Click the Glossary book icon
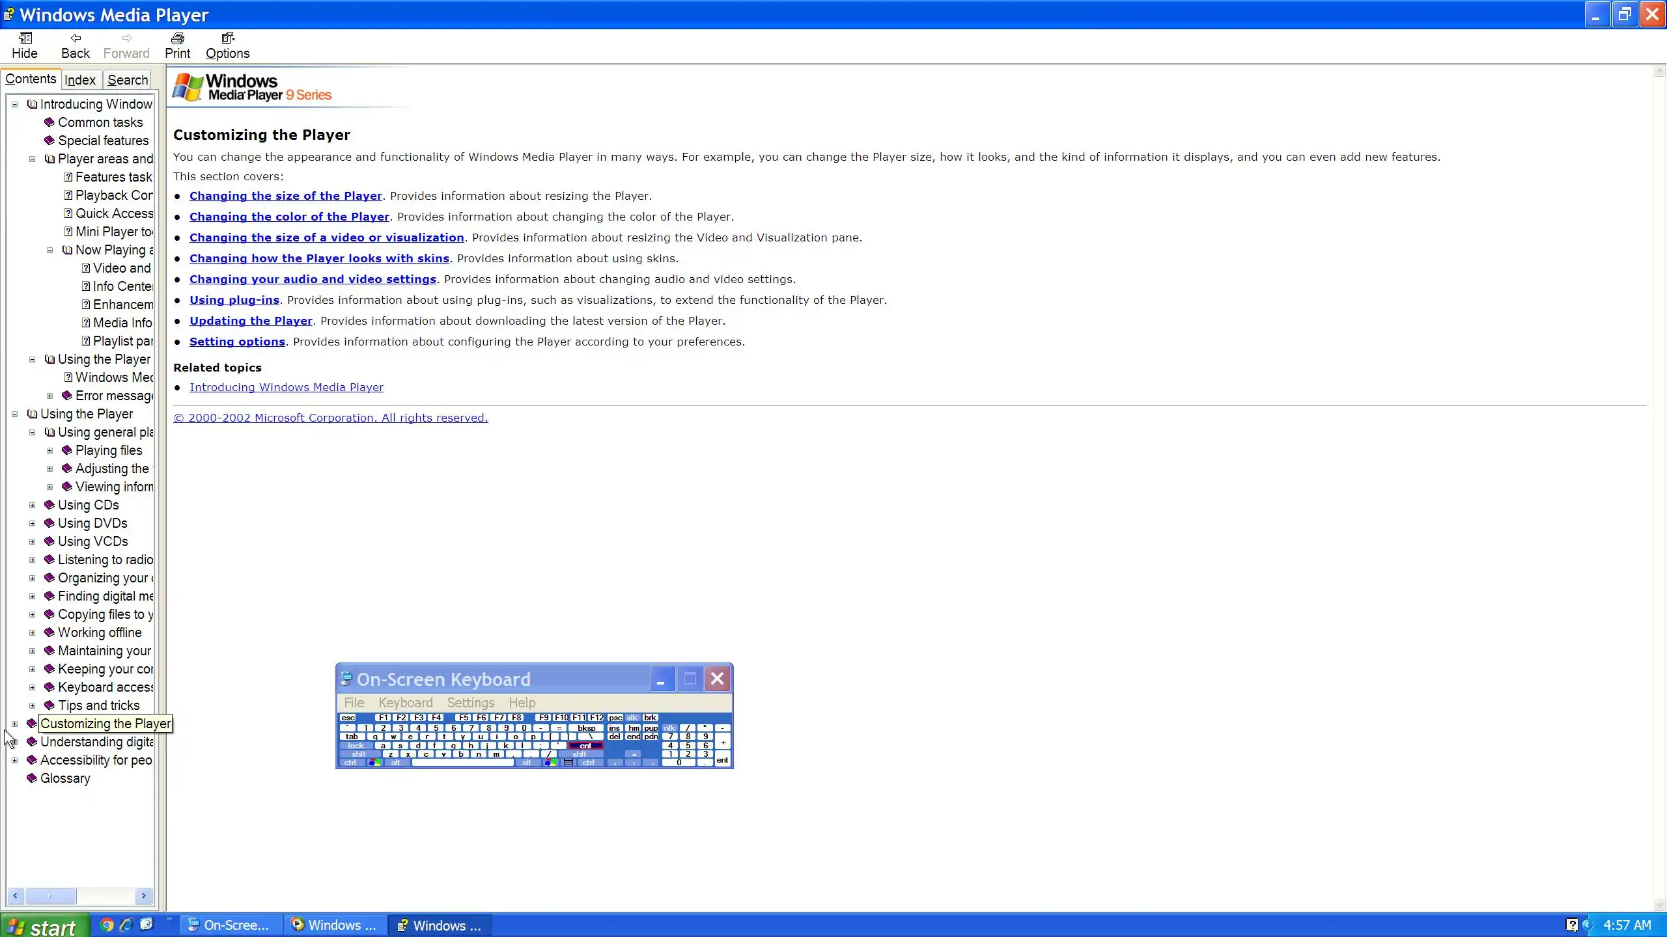 31,778
